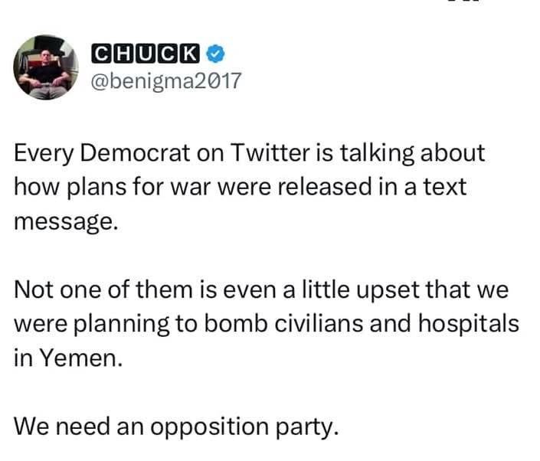Open the @benigma2017 handle link
Image resolution: width=540 pixels, height=461 pixels.
(165, 80)
